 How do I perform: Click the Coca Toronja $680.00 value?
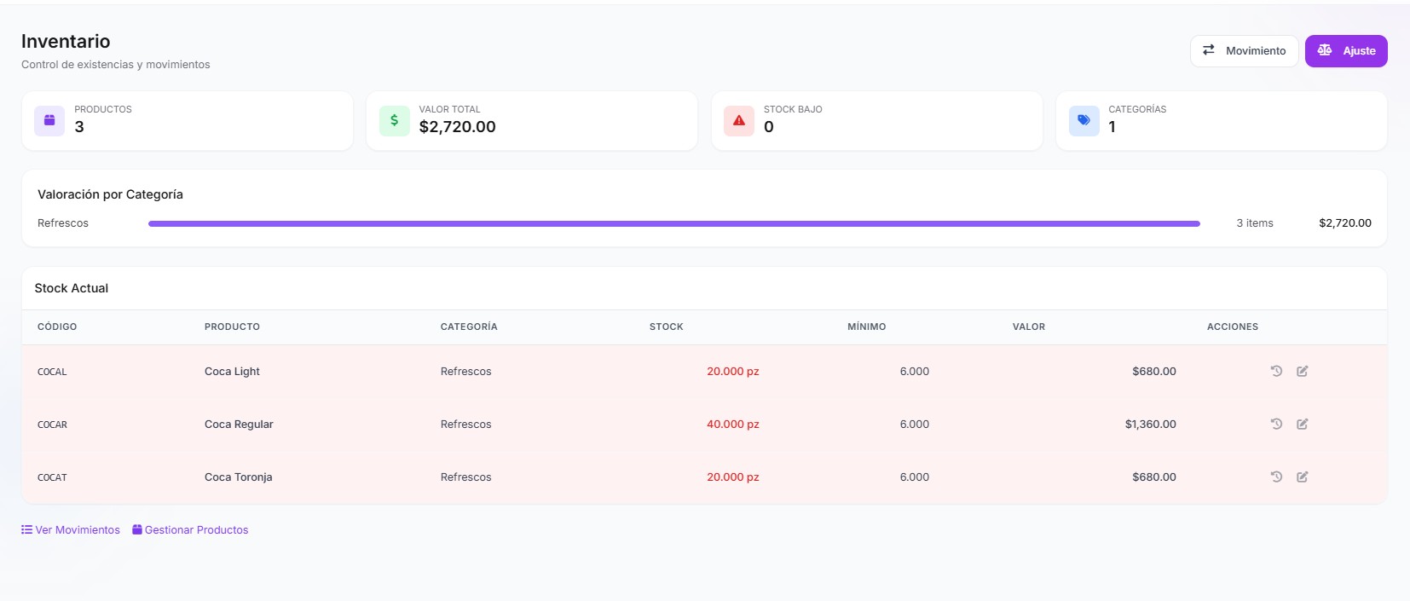click(1154, 477)
